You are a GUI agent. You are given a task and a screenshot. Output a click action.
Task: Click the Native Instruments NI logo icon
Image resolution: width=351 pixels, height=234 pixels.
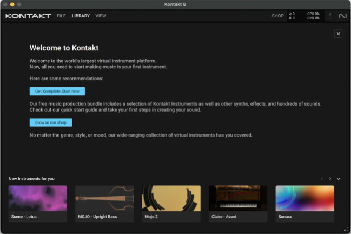(x=343, y=16)
